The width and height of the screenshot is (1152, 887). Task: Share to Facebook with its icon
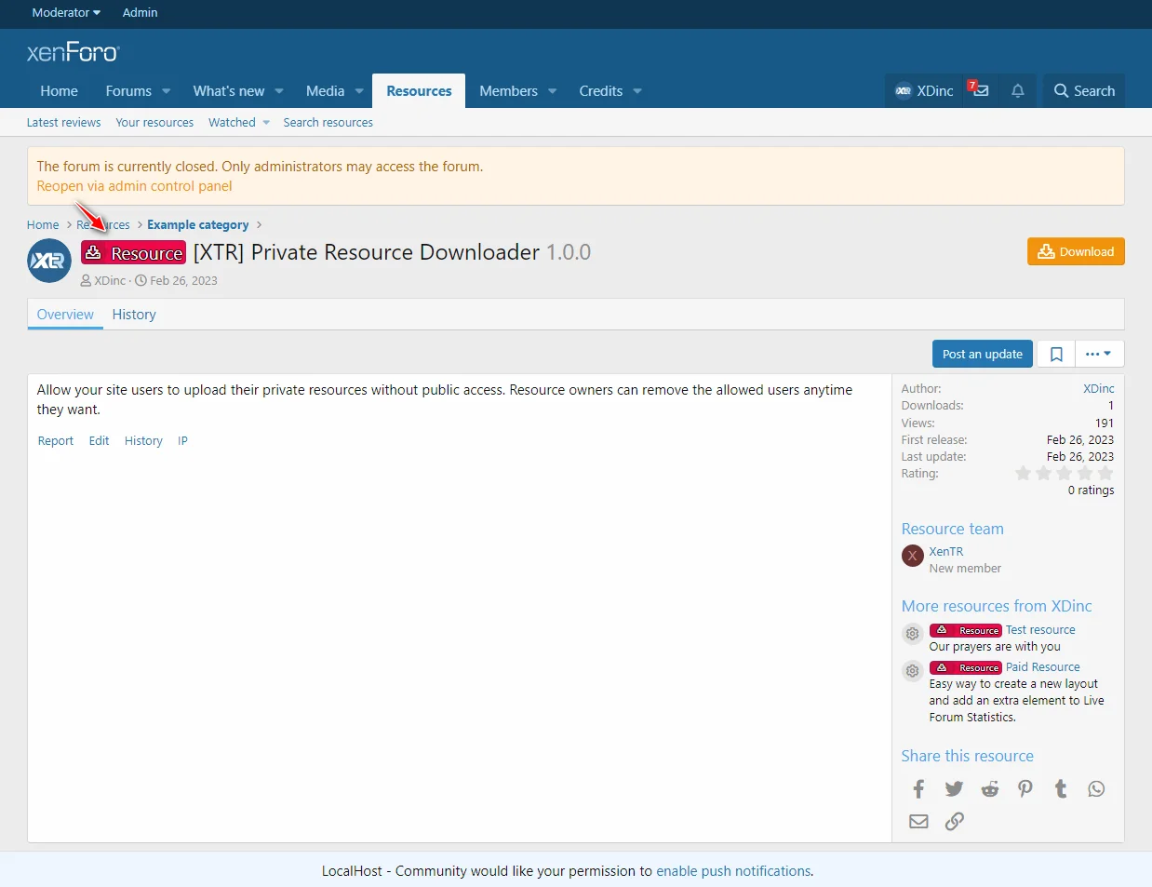click(x=918, y=788)
